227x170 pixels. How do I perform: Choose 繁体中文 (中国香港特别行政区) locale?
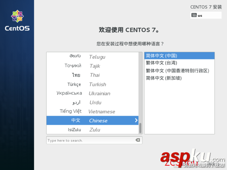[179, 71]
